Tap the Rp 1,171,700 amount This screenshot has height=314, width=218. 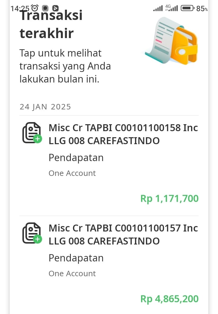(x=170, y=199)
